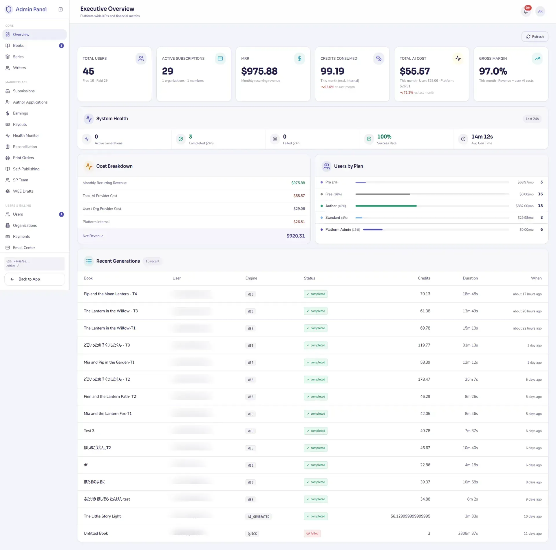Click the Credits Consumed coins icon
The height and width of the screenshot is (550, 556).
coord(379,58)
